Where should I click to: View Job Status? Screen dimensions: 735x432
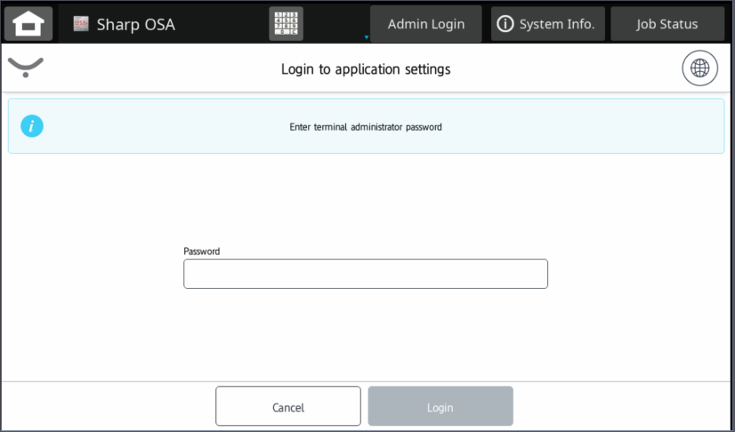[666, 24]
